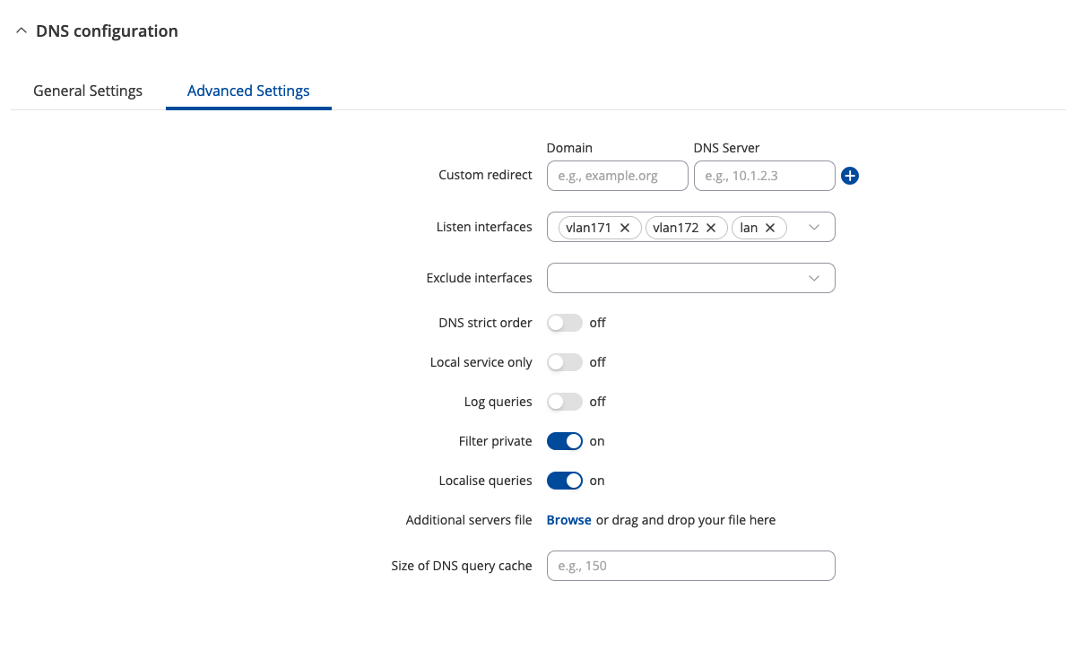Switch to the General Settings tab
The width and height of the screenshot is (1066, 659).
pyautogui.click(x=88, y=91)
